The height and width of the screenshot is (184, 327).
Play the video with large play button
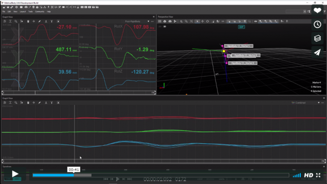point(15,174)
